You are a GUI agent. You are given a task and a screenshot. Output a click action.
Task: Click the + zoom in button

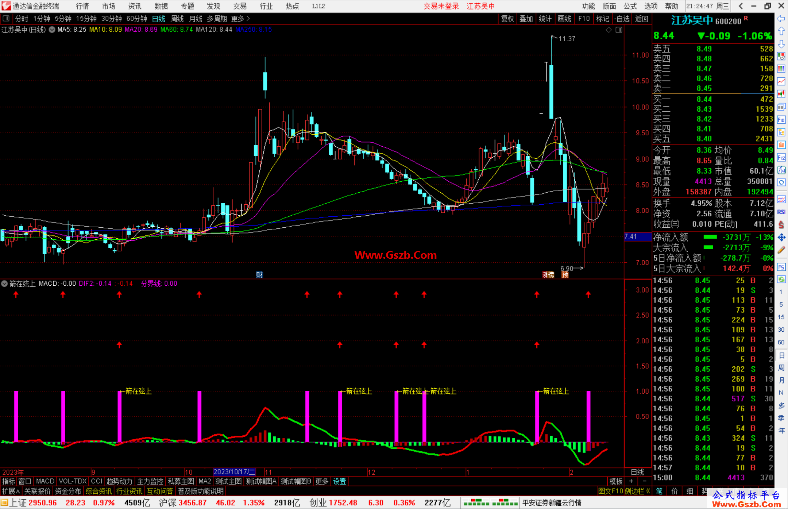coord(631,481)
